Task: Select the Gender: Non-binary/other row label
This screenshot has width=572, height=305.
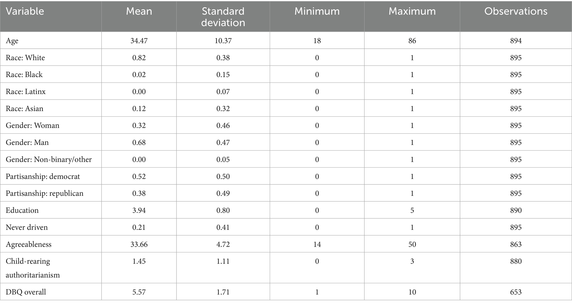Action: (x=49, y=160)
